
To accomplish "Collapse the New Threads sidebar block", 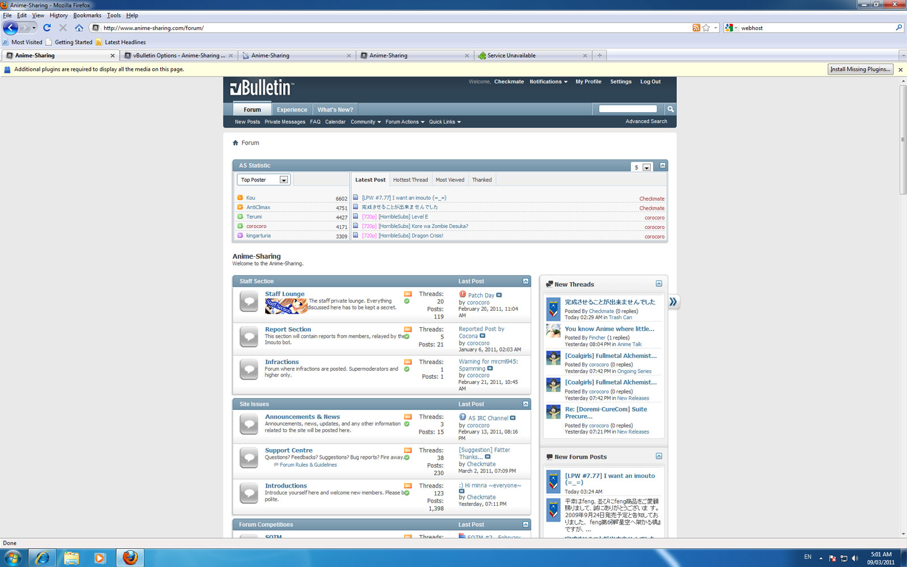I will click(x=659, y=283).
